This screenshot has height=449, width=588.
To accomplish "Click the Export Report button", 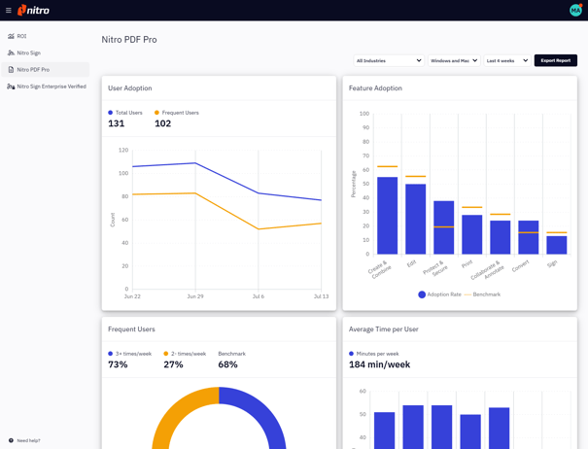I will tap(555, 60).
